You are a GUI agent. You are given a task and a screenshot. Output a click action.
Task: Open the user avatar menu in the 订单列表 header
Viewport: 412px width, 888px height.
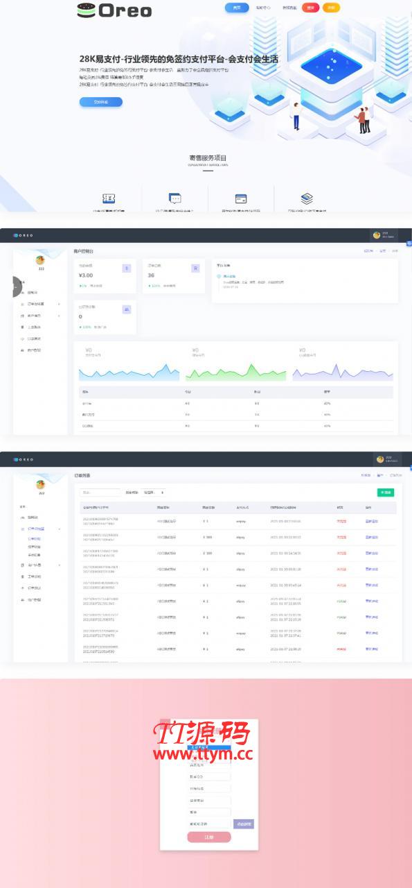click(x=386, y=459)
